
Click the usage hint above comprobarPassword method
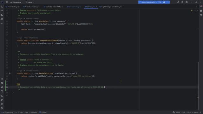[x=19, y=38]
